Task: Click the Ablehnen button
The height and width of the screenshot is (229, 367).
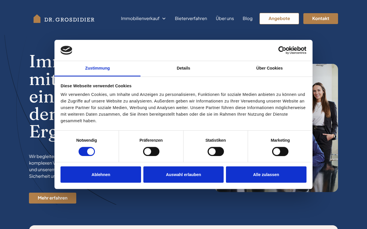Action: pos(101,175)
